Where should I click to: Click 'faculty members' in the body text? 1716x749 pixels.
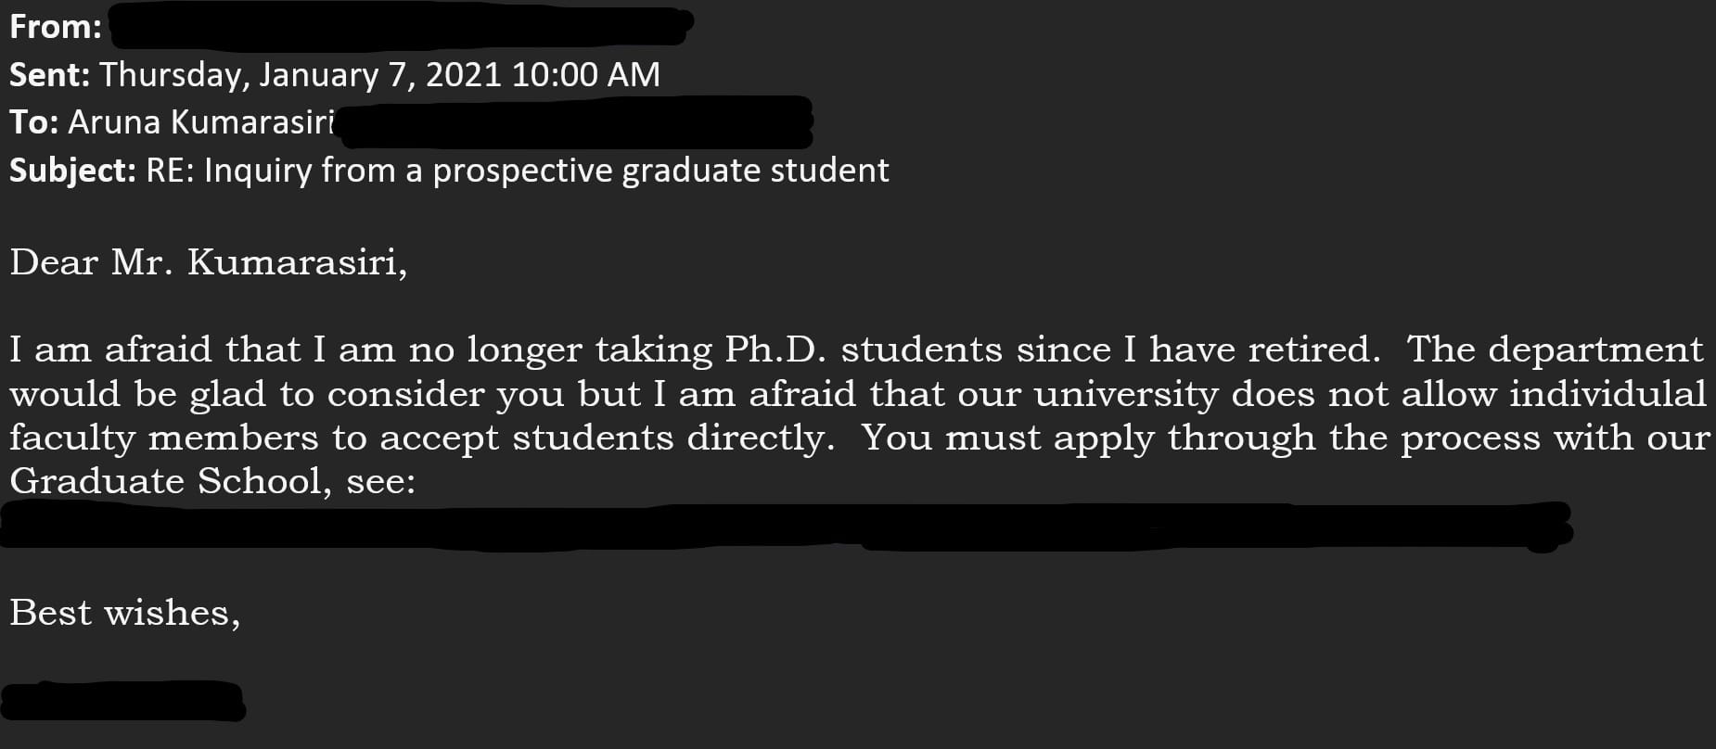[164, 438]
